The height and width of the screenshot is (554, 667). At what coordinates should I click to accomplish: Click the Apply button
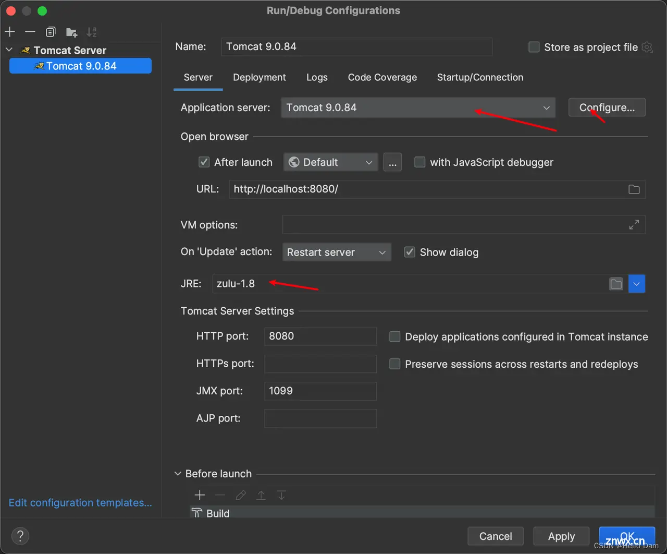coord(561,536)
